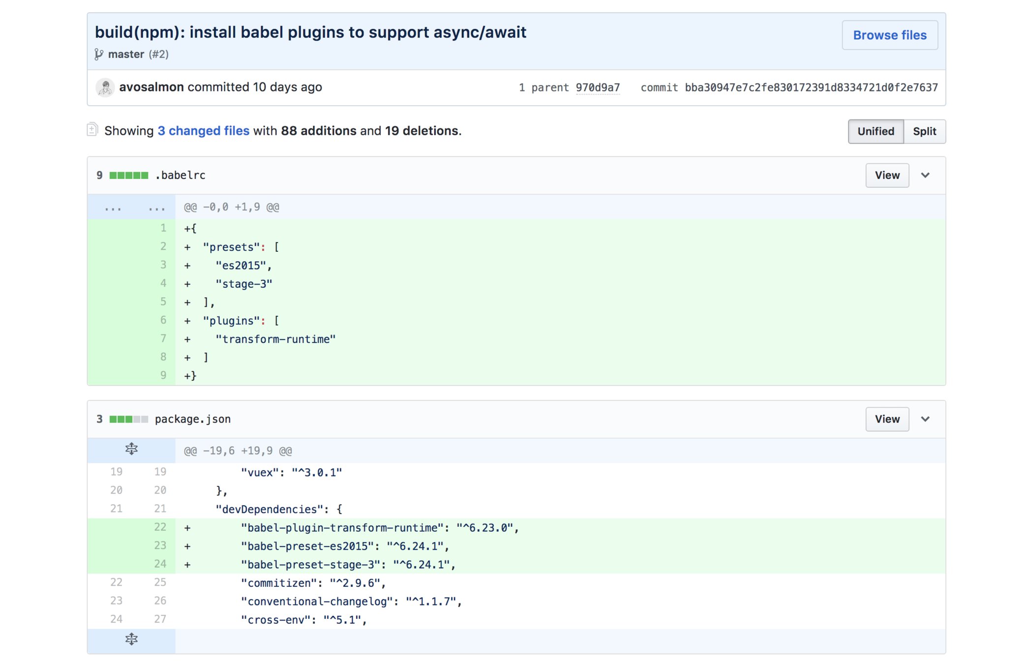Open the #2 pull request link

(x=159, y=54)
